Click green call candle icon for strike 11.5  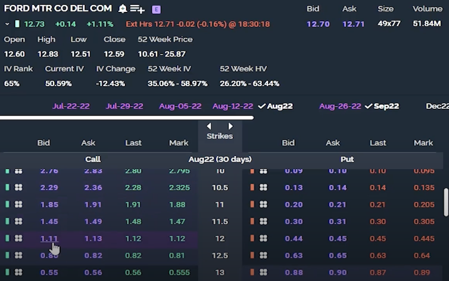[7, 221]
